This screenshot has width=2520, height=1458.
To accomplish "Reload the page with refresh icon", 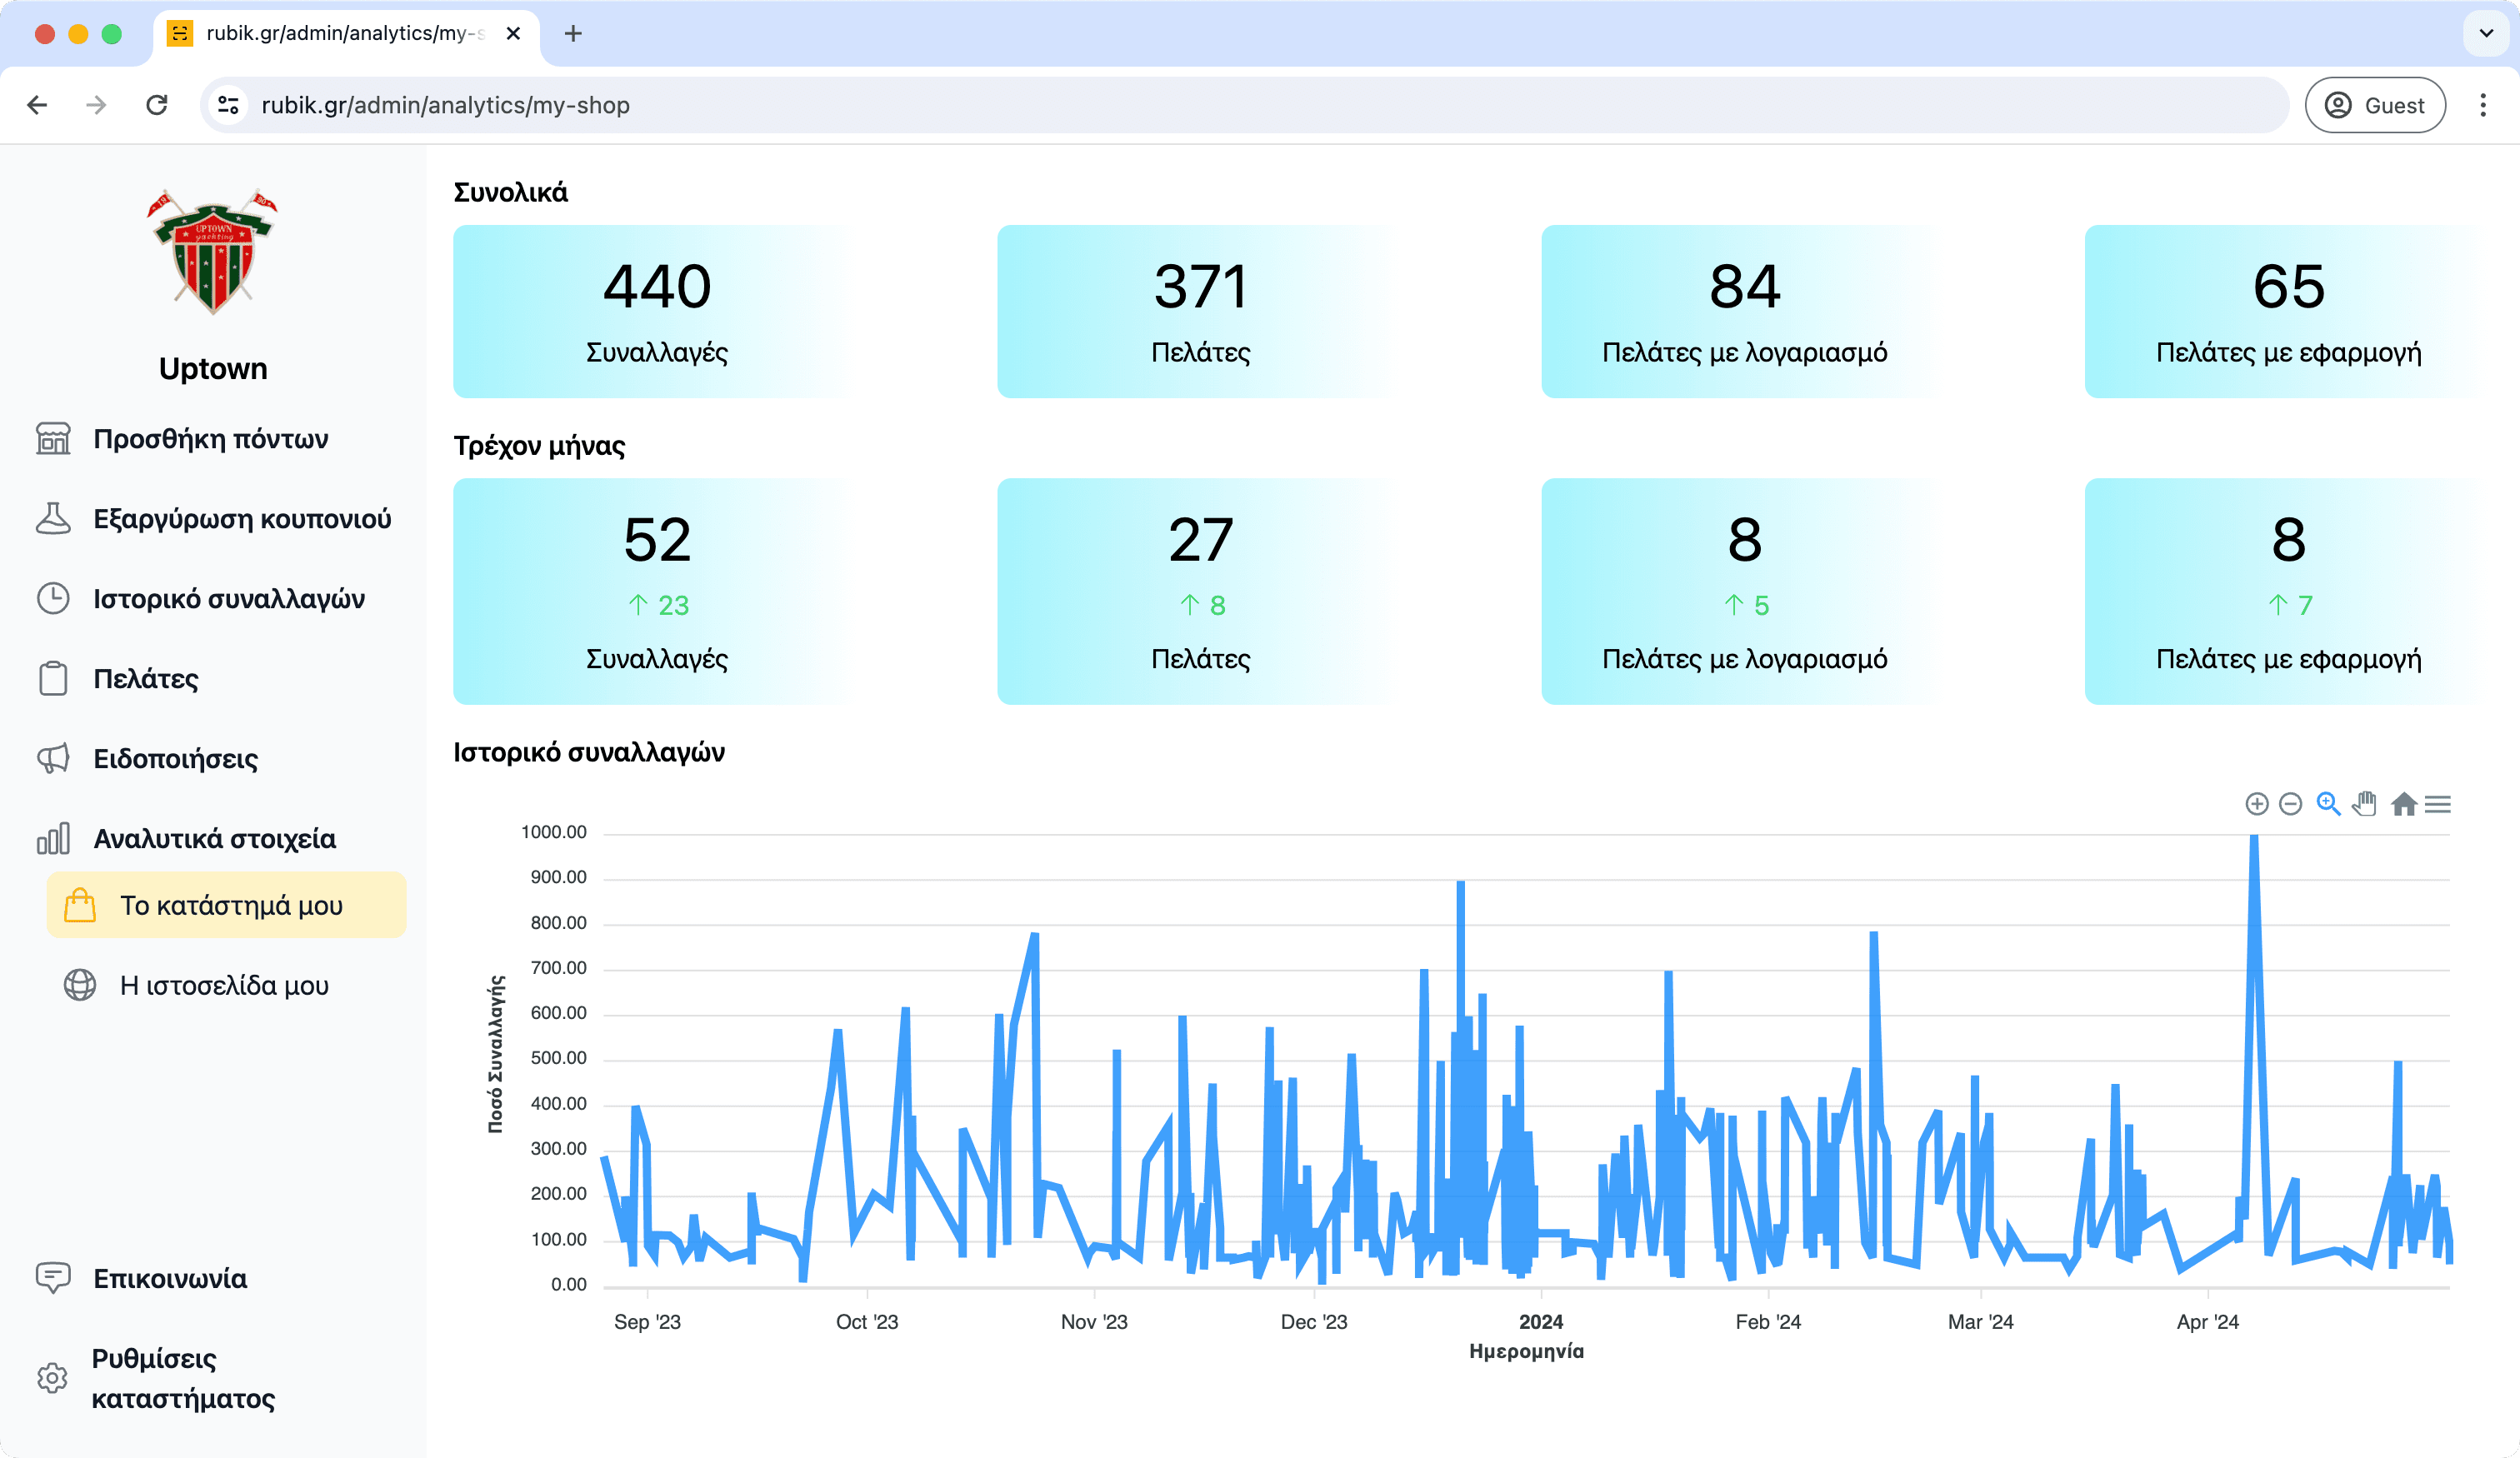I will 157,105.
